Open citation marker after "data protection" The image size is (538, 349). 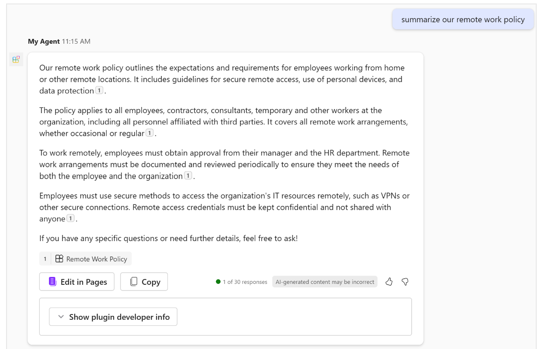(100, 90)
